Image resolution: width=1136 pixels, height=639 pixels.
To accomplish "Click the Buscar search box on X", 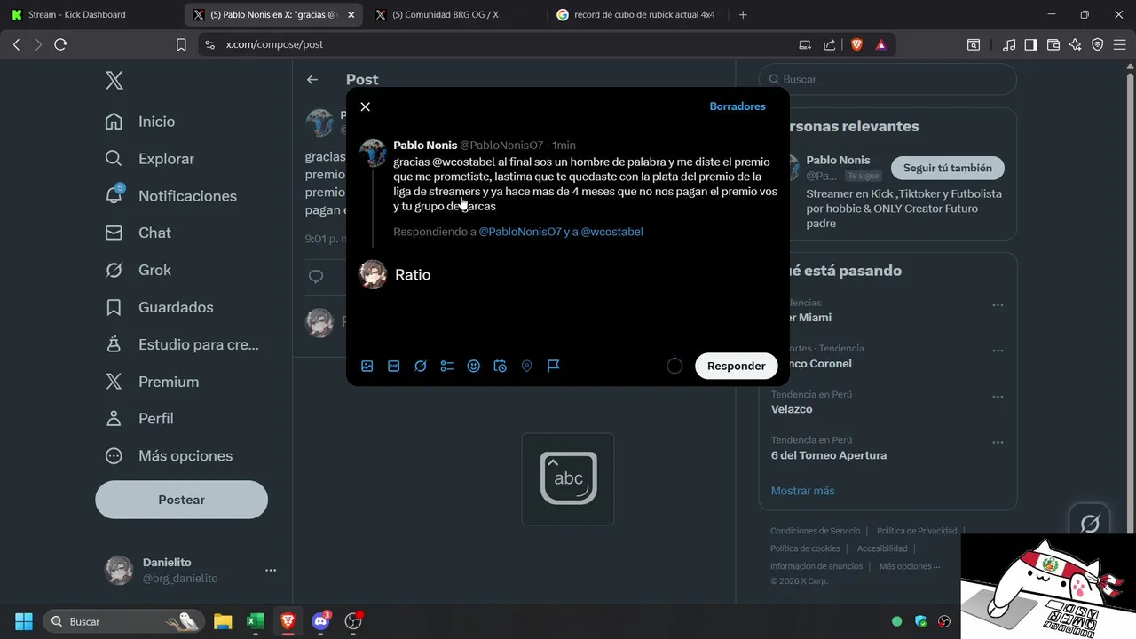I will 887,79.
